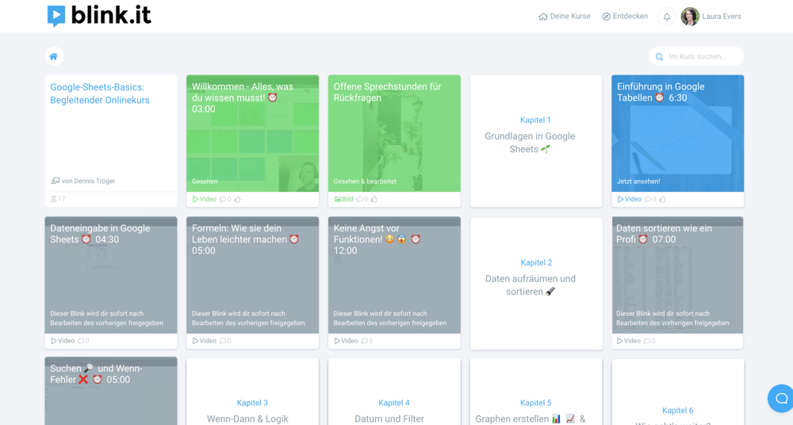Open Google-Sheets-Basics course title link

click(x=100, y=94)
